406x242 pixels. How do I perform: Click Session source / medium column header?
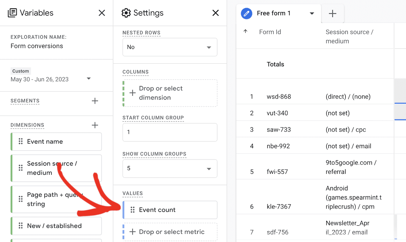349,36
